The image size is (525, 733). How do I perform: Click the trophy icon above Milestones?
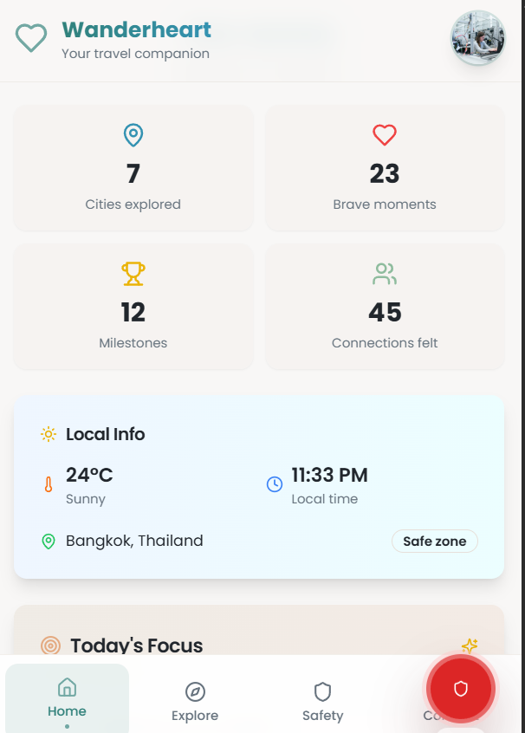click(133, 274)
